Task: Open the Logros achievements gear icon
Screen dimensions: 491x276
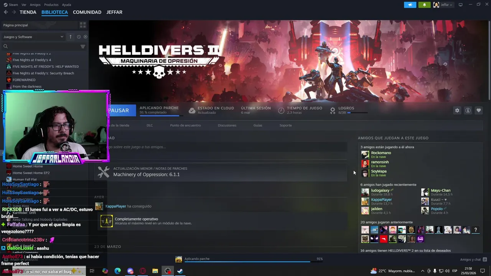Action: pos(333,110)
